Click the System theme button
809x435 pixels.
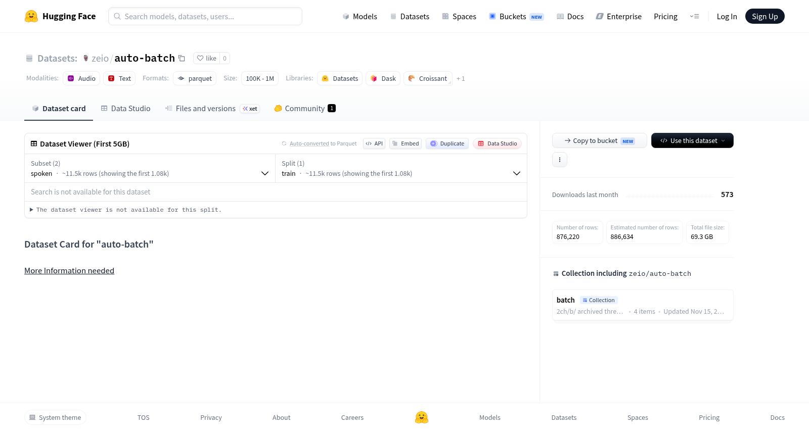(55, 417)
